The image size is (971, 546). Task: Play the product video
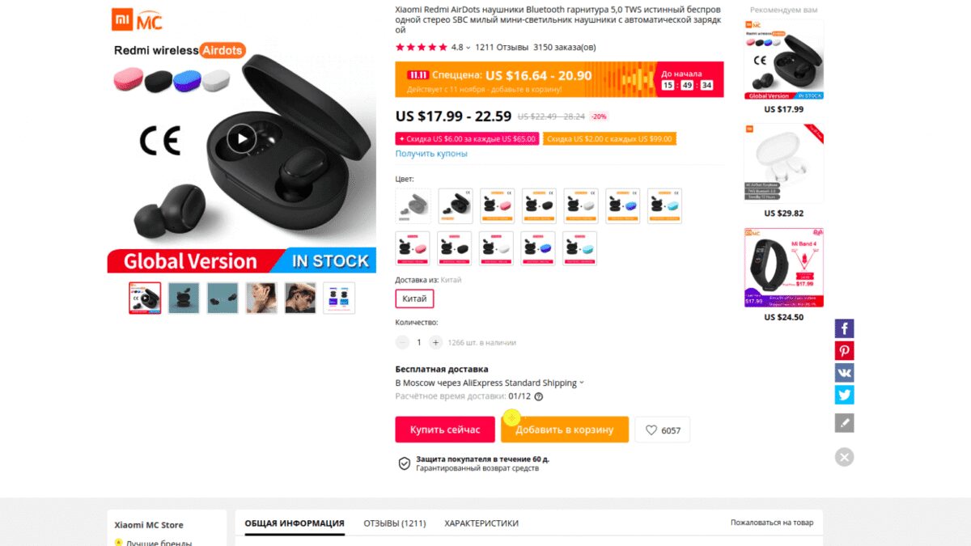pos(241,138)
